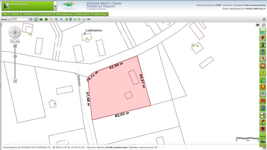
Task: Click the 57,98 m measurement label
Action: [x=88, y=99]
